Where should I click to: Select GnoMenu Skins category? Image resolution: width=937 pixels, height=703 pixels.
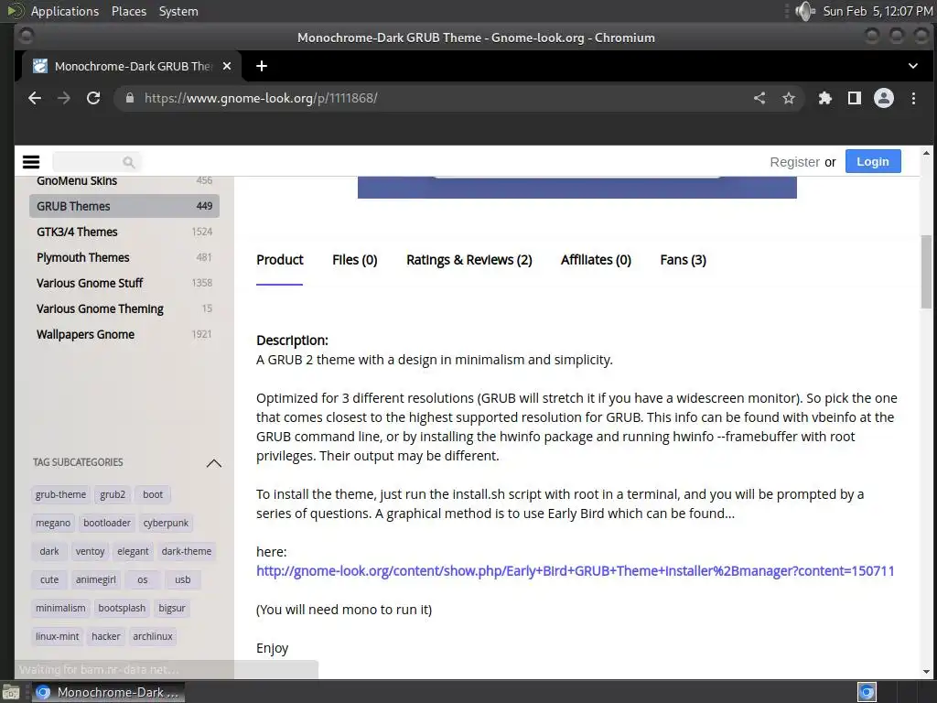click(124, 180)
